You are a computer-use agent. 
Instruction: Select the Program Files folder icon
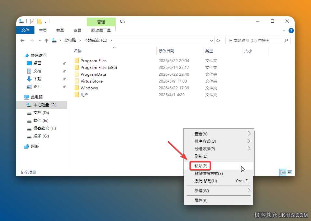click(77, 60)
